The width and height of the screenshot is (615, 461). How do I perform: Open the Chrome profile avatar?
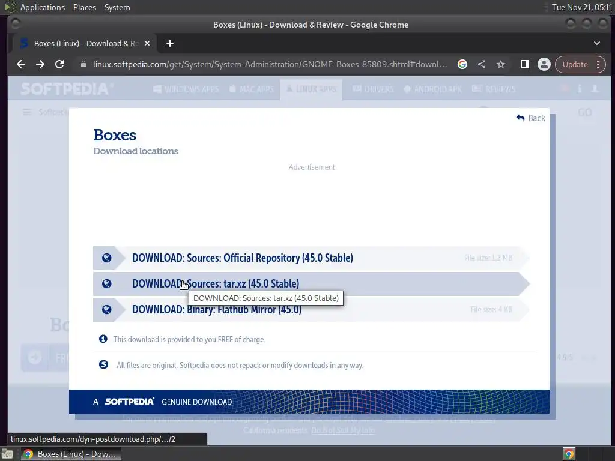[544, 64]
